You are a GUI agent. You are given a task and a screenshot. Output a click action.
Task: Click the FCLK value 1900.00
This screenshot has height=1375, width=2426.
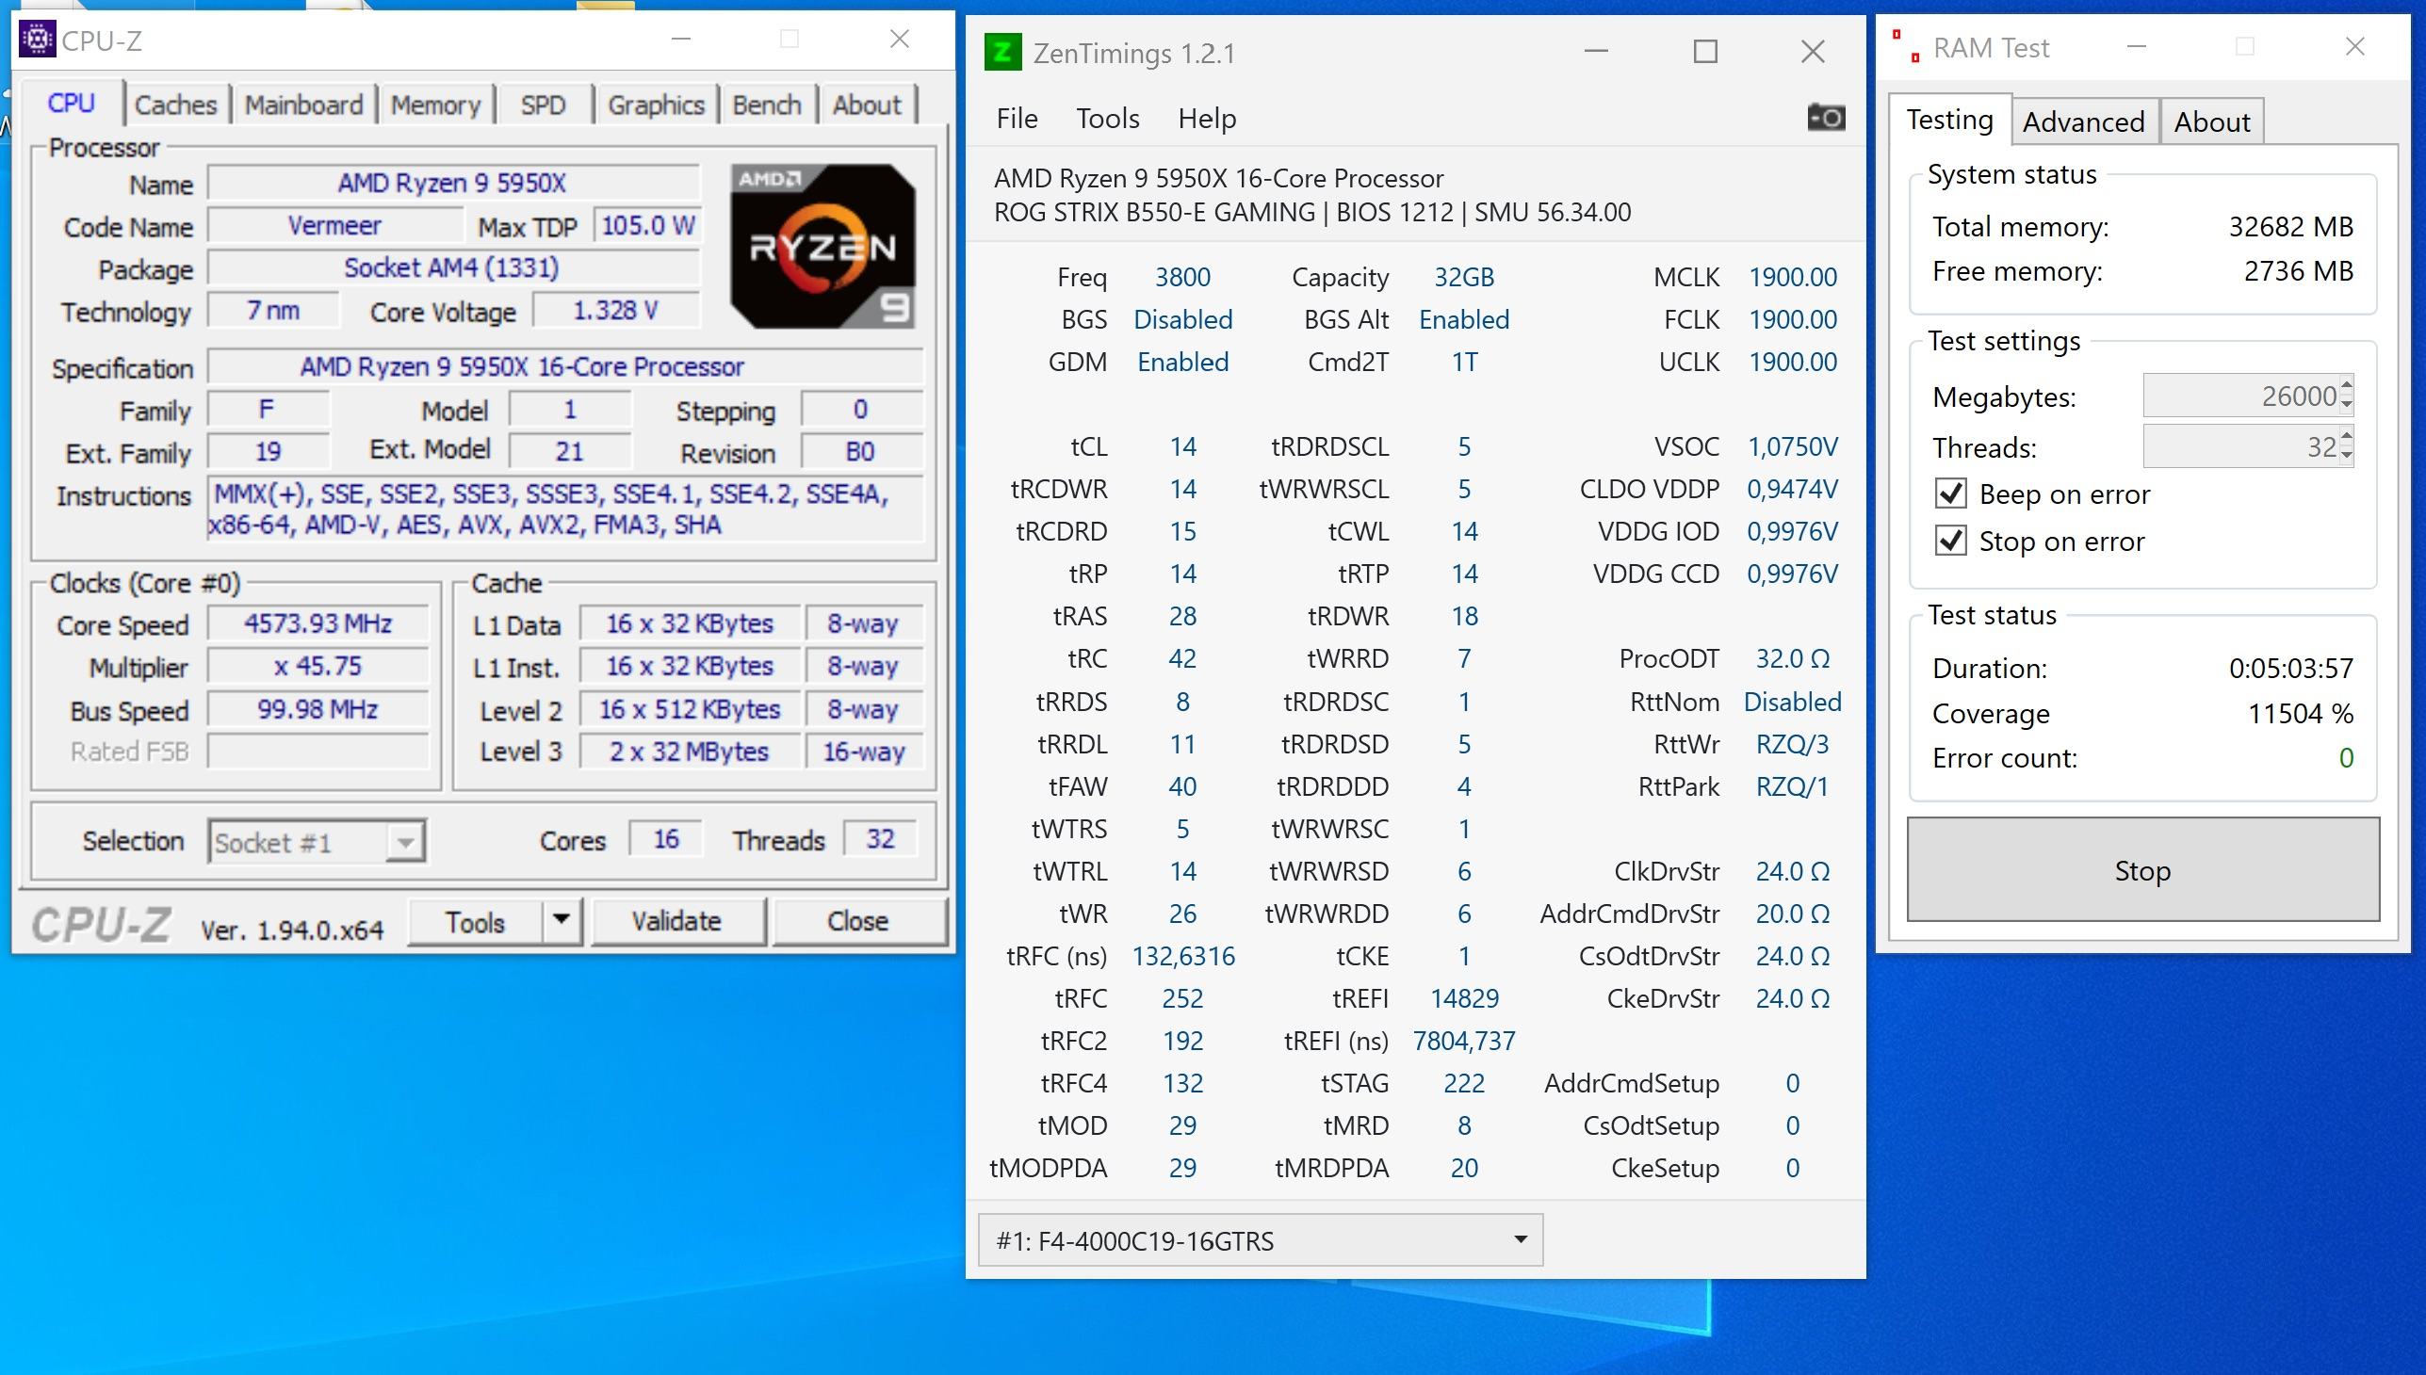click(x=1792, y=319)
